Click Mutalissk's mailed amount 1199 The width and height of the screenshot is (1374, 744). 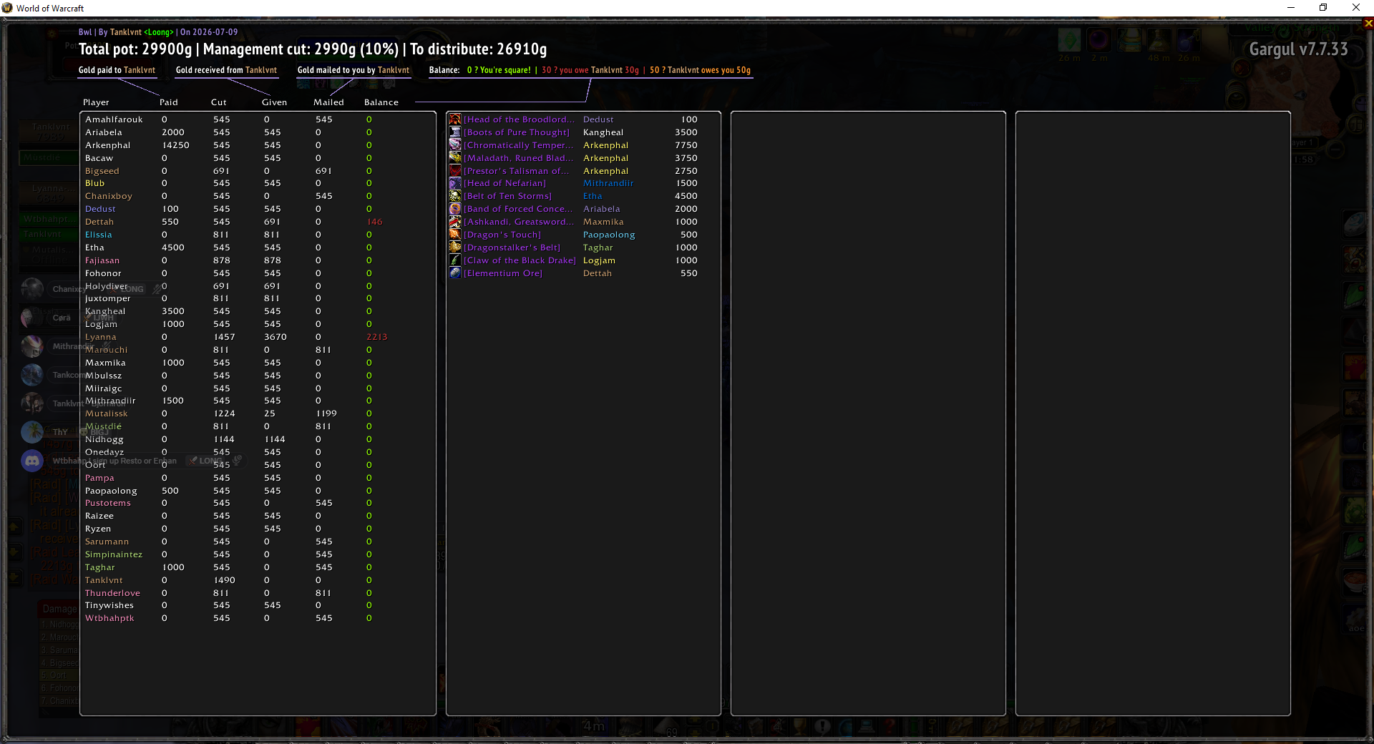point(326,413)
